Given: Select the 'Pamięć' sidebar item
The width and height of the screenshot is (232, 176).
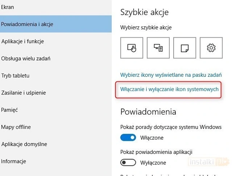Looking at the screenshot, I should point(9,110).
